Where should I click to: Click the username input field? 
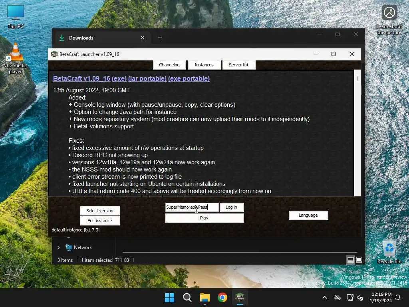192,207
